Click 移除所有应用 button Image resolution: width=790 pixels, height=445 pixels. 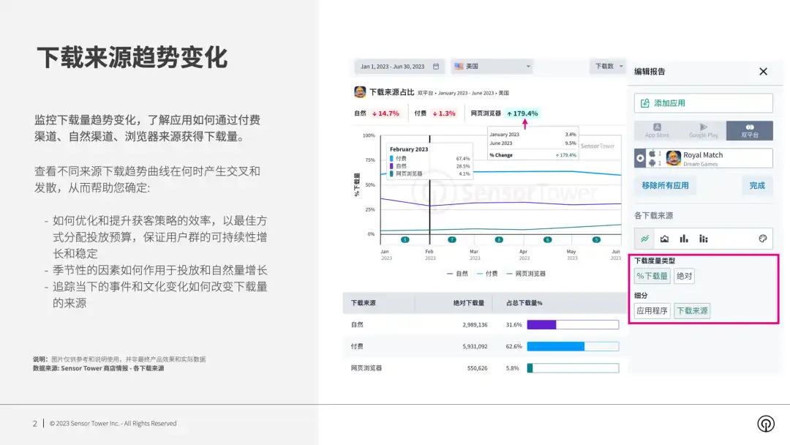click(665, 185)
